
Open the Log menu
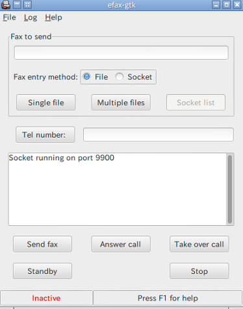(x=31, y=18)
